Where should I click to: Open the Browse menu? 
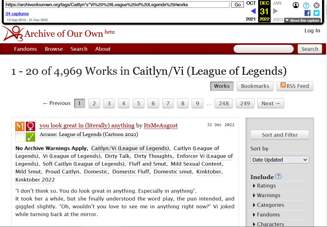tap(54, 49)
